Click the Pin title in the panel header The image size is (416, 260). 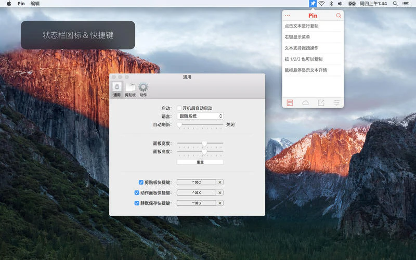click(313, 16)
